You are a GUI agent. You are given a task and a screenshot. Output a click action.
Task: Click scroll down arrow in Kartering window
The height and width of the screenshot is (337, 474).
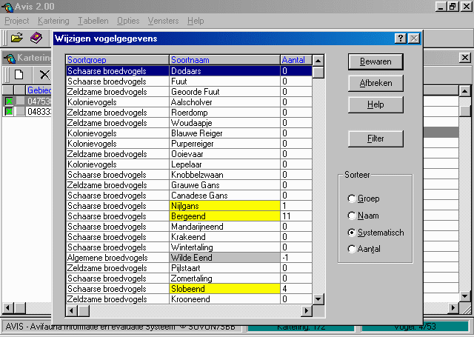click(464, 296)
